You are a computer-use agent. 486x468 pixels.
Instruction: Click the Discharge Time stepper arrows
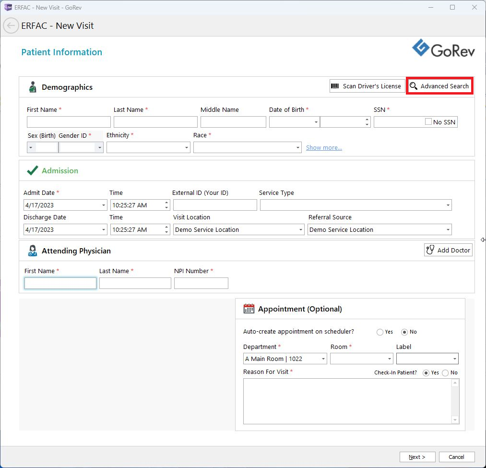pos(166,229)
